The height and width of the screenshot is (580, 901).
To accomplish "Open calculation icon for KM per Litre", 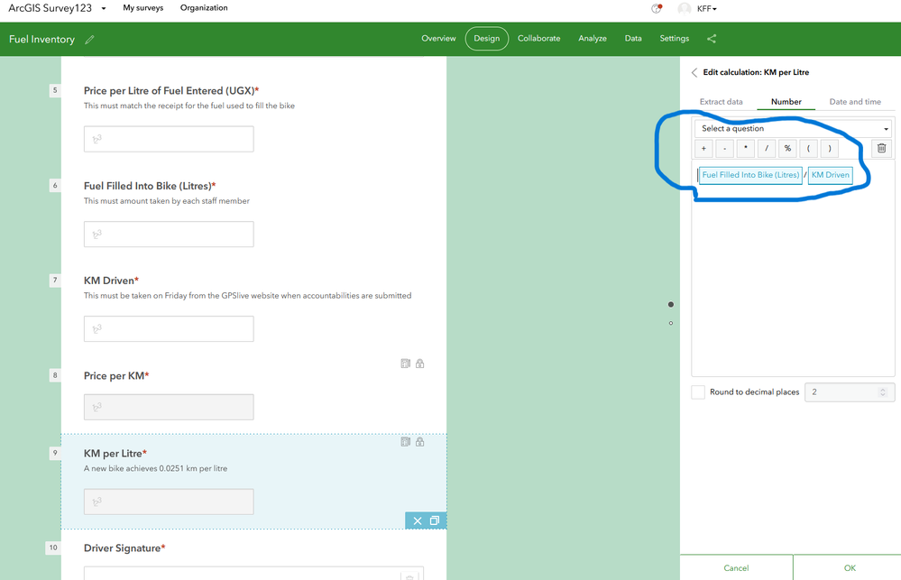I will [x=406, y=441].
